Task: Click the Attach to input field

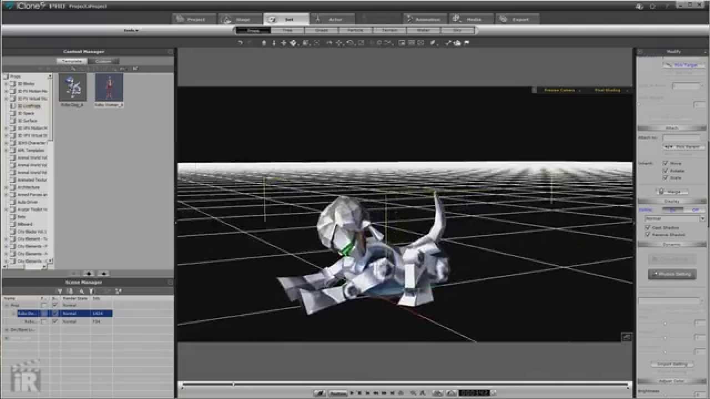Action: (x=681, y=138)
